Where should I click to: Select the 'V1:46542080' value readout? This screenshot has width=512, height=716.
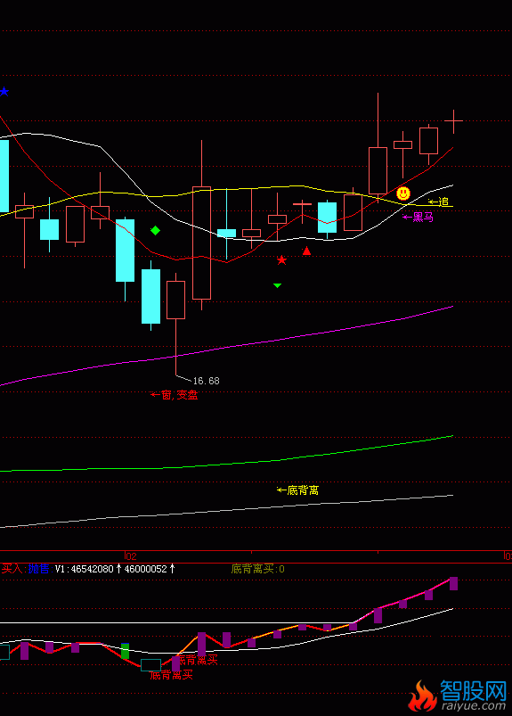pyautogui.click(x=85, y=569)
